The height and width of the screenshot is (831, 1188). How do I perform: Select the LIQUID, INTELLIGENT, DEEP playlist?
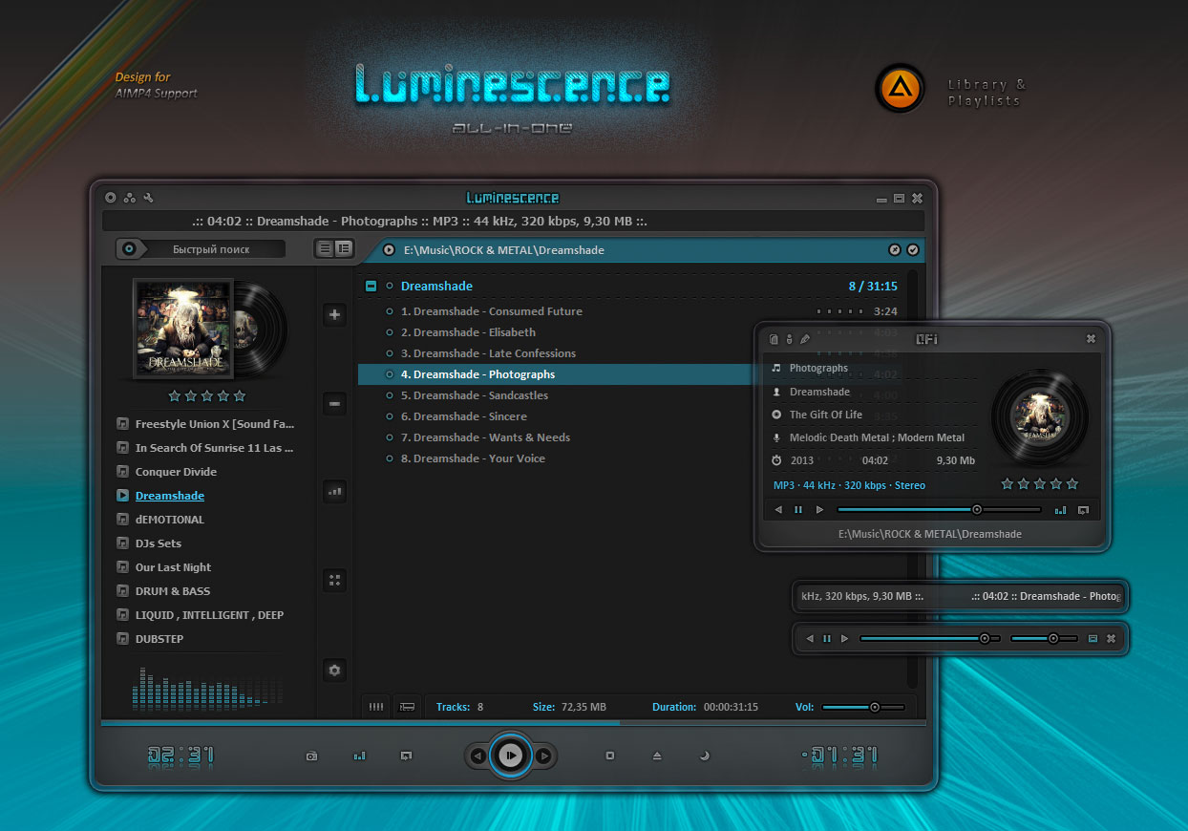pyautogui.click(x=209, y=615)
